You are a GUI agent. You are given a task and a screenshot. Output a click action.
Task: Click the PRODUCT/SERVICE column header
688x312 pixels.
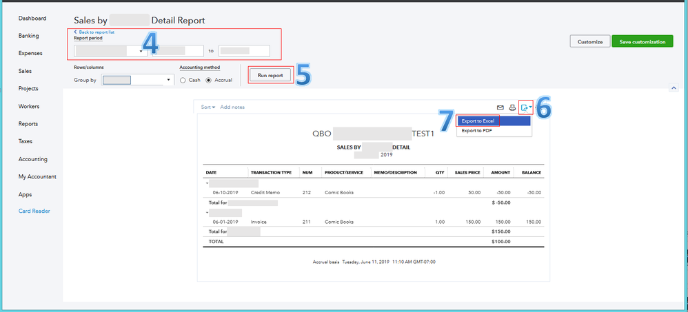(x=344, y=173)
